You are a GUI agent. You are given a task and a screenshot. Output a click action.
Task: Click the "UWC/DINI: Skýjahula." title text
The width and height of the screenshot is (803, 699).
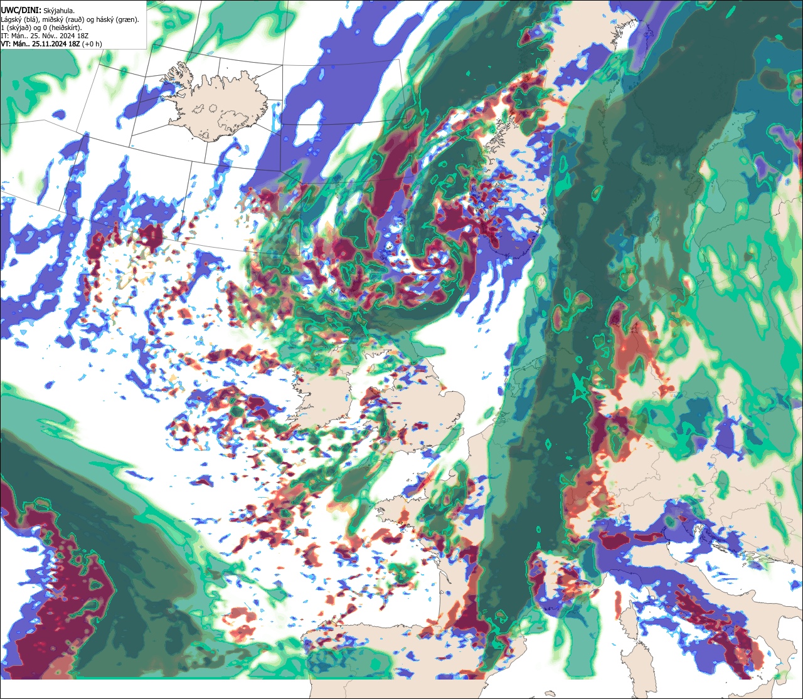pyautogui.click(x=38, y=10)
